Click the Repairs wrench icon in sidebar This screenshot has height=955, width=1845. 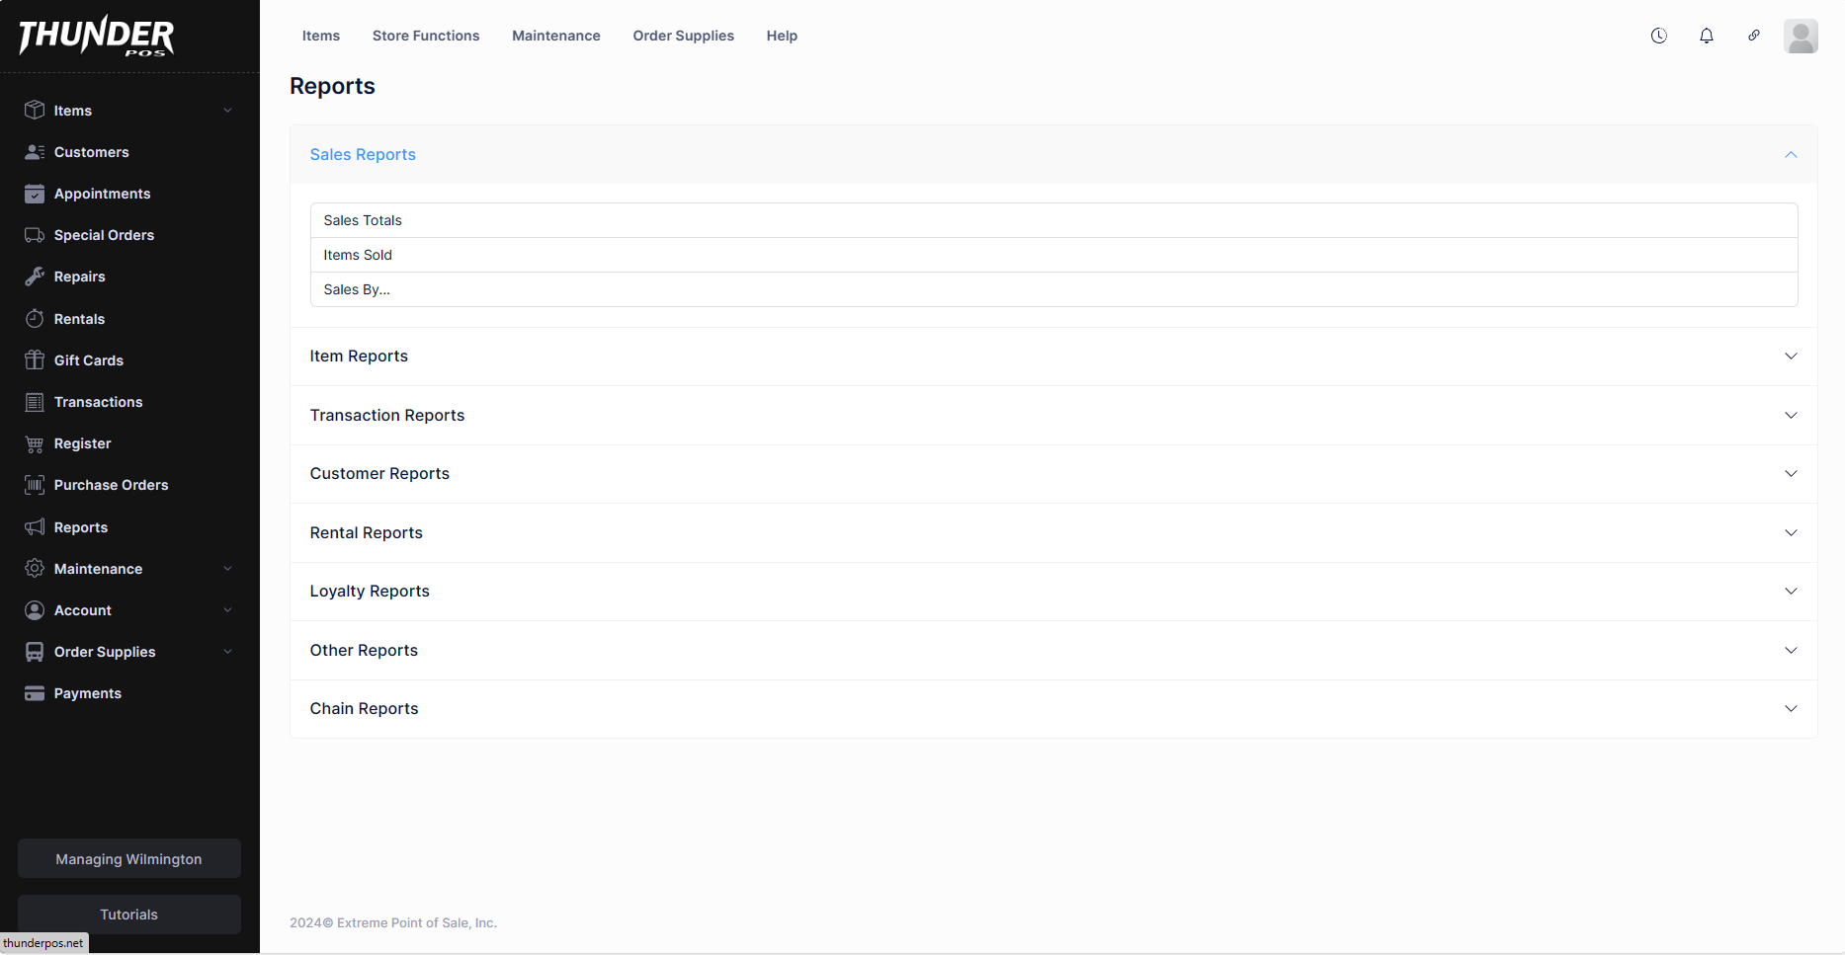click(35, 277)
